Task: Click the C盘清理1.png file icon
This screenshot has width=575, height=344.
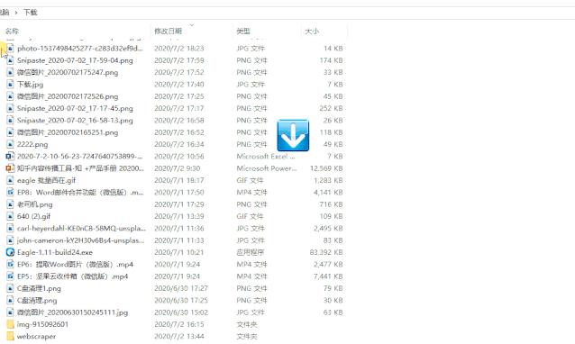Action: (x=10, y=288)
